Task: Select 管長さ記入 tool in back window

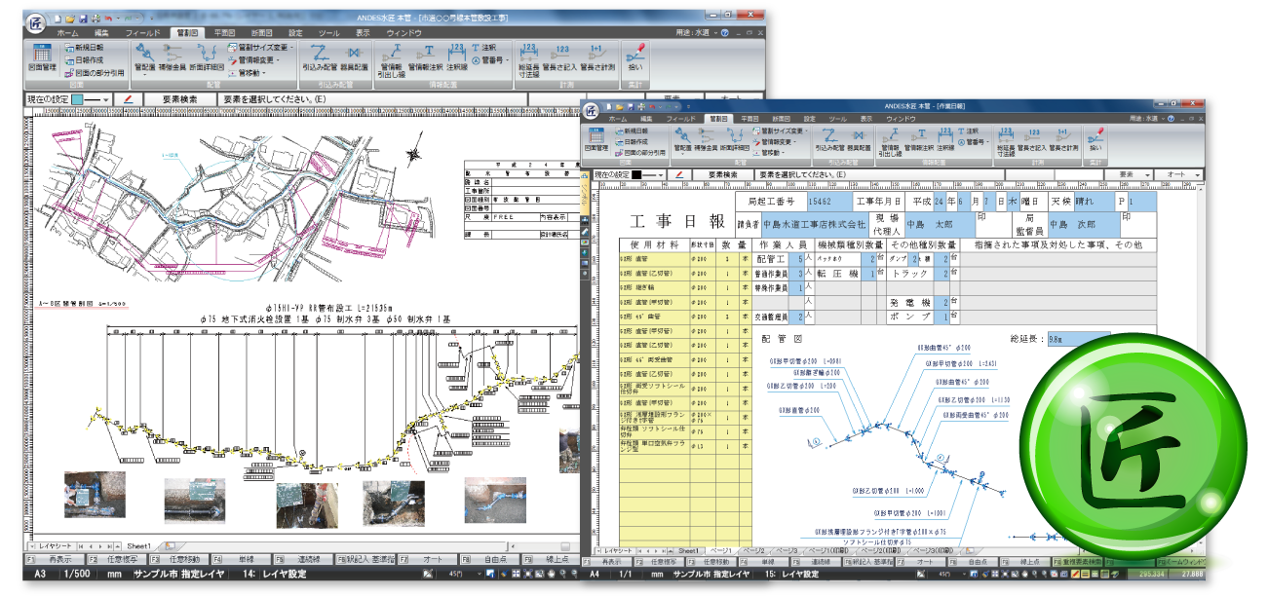Action: [562, 58]
